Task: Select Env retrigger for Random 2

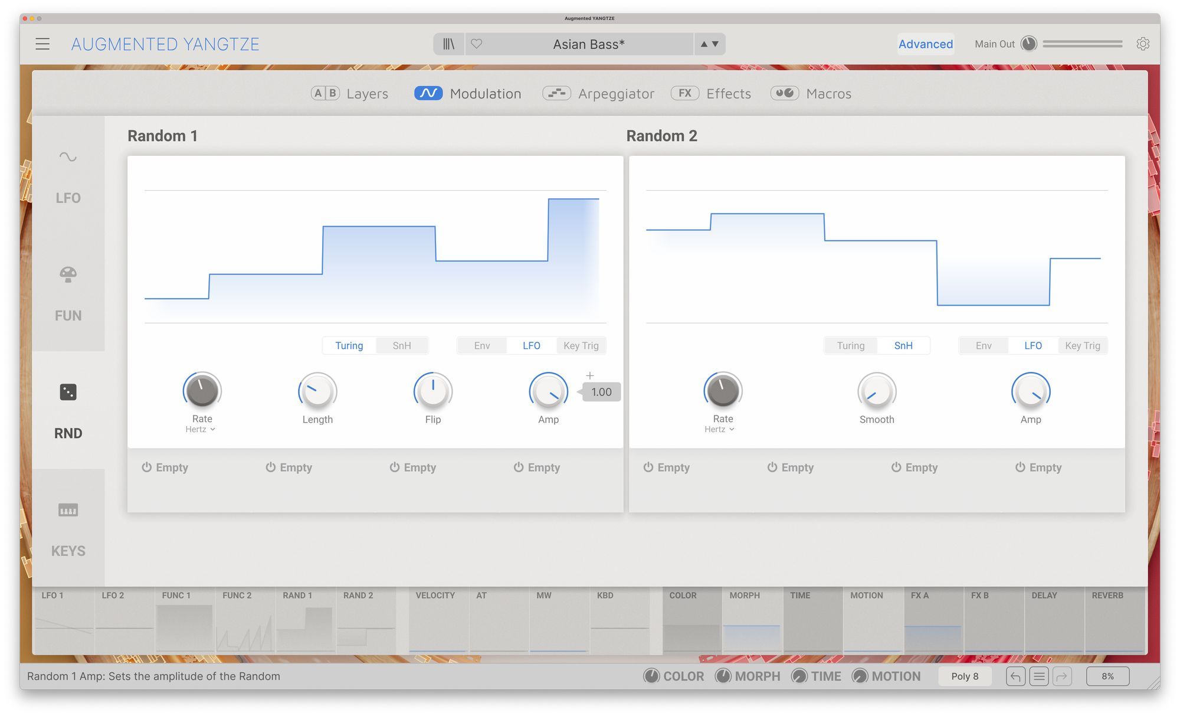Action: (x=984, y=346)
